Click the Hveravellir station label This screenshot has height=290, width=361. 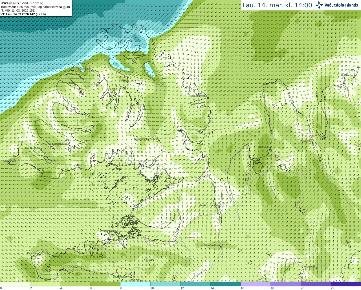click(x=309, y=266)
